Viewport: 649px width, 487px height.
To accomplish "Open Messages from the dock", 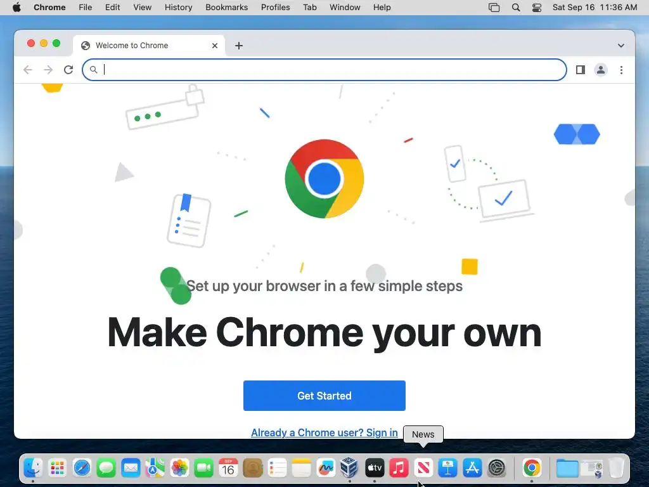I will [x=106, y=468].
